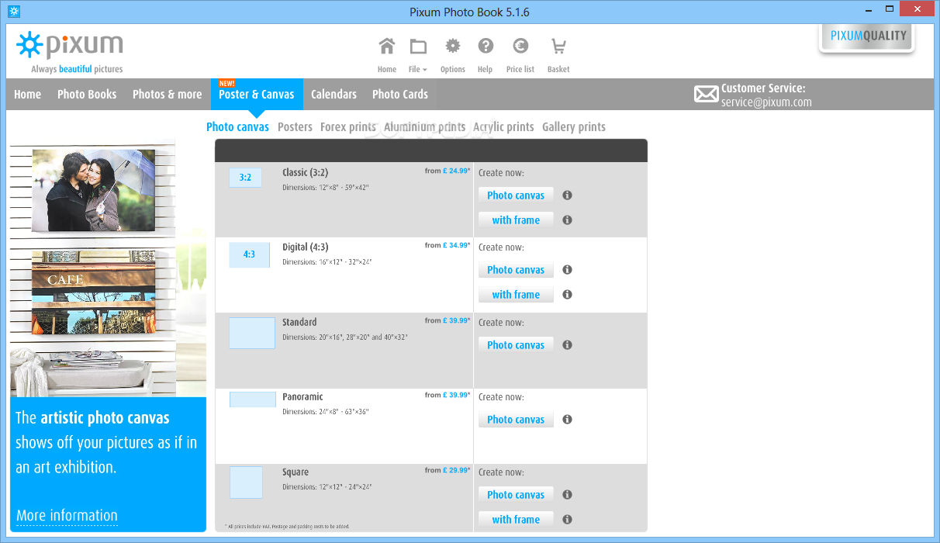Click the Digital price from £ 34.99

[448, 245]
